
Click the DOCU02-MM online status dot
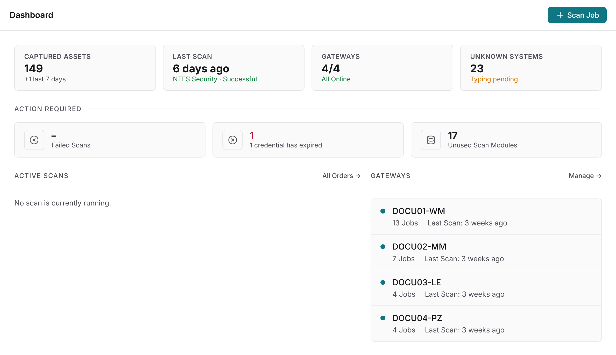[383, 247]
